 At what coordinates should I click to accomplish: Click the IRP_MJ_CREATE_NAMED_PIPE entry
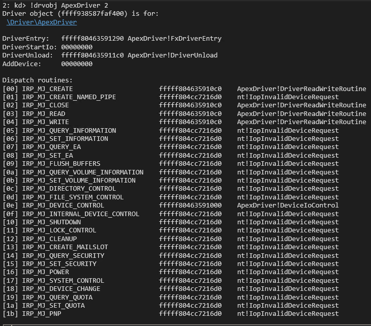69,97
